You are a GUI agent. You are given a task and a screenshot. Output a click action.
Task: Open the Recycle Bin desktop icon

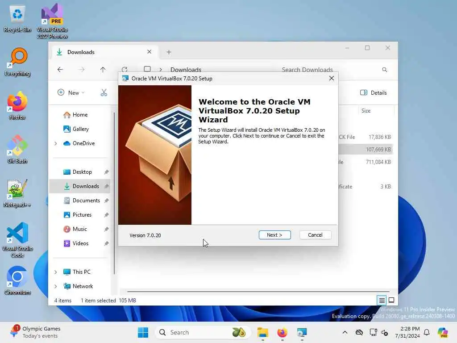(17, 19)
